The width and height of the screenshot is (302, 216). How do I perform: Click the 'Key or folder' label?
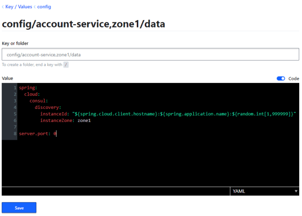click(15, 43)
